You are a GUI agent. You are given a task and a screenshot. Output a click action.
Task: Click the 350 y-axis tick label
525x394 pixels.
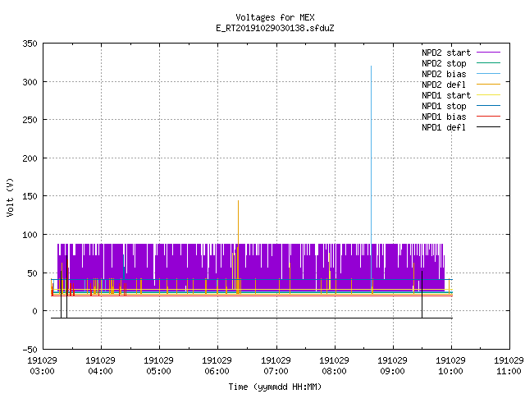tap(30, 44)
